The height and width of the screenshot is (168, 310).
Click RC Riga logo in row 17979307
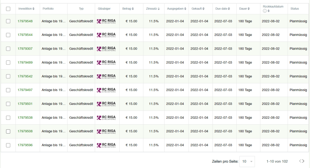tap(106, 49)
